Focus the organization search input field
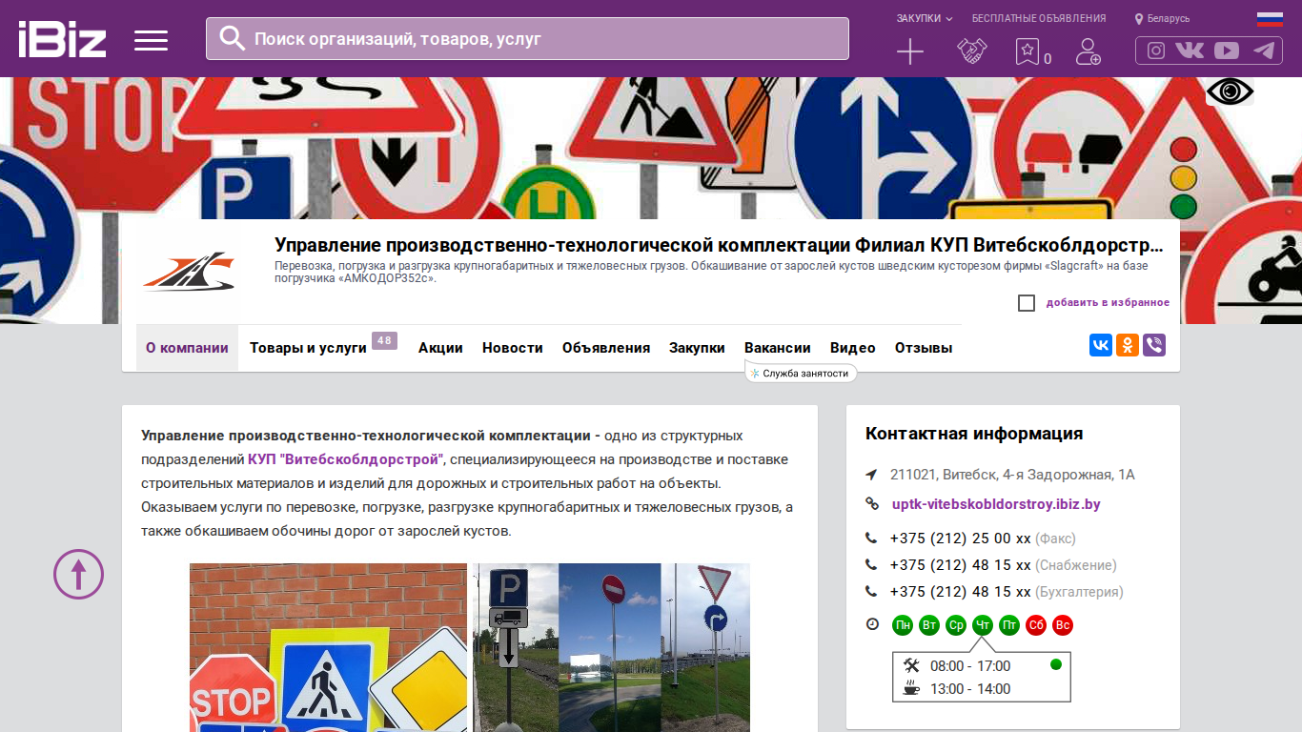The width and height of the screenshot is (1302, 732). (527, 39)
